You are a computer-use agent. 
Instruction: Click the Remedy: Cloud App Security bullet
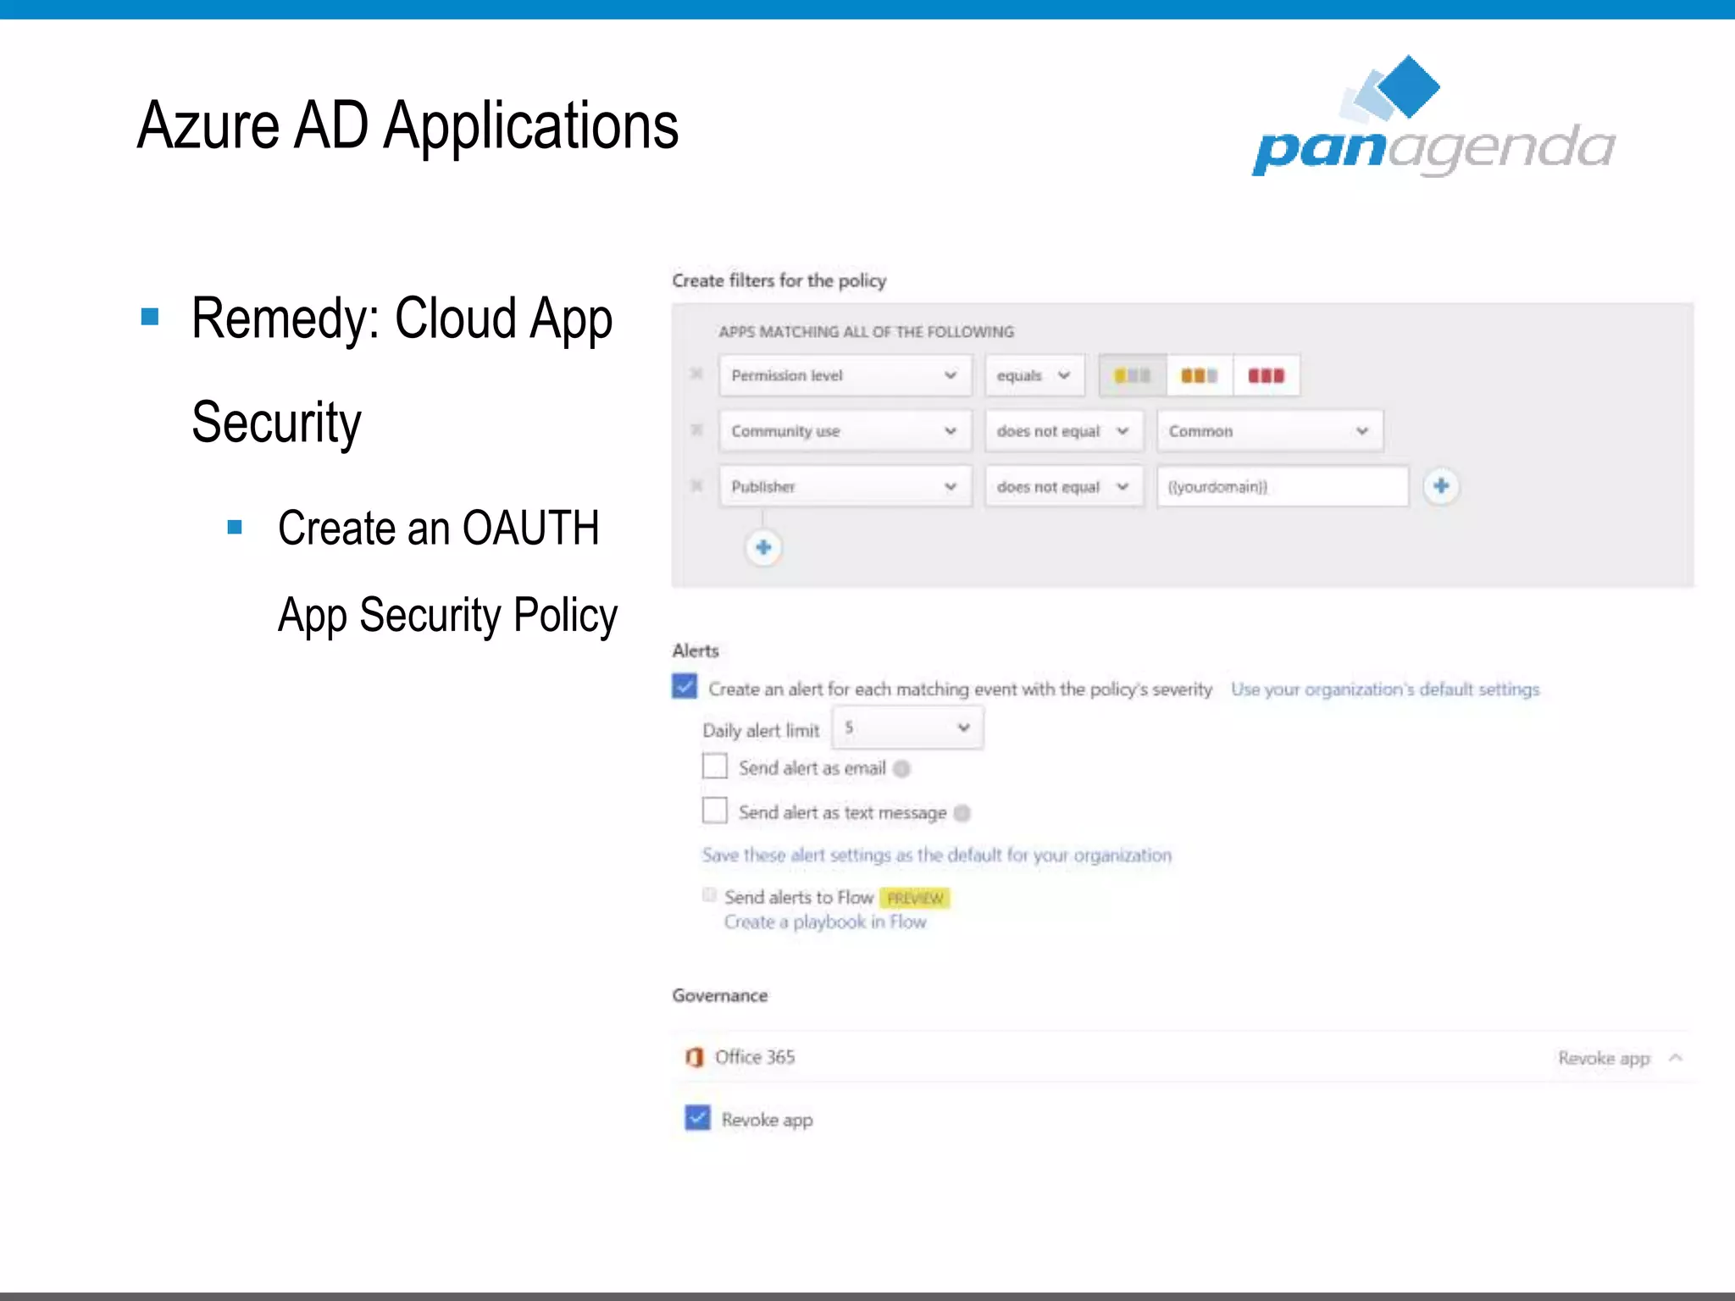(402, 370)
